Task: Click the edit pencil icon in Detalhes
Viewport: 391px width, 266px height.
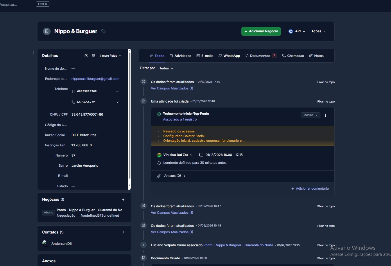Action: (86, 56)
